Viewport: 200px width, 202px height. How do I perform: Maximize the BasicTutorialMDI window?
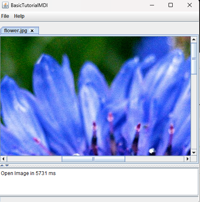[171, 5]
